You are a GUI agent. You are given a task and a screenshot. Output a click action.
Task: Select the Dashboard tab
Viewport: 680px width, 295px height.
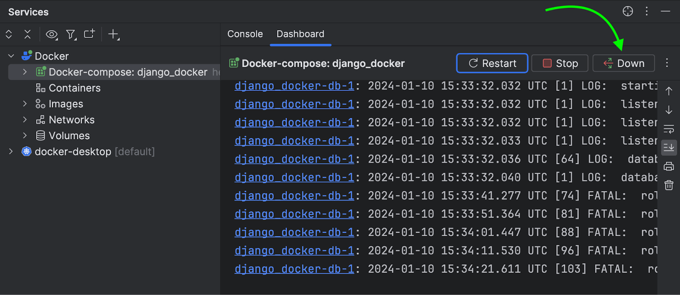300,34
